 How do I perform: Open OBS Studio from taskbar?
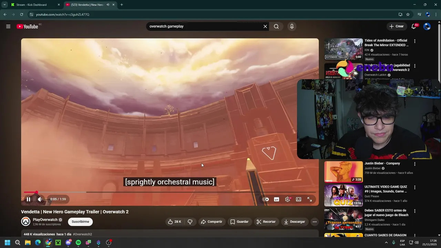pyautogui.click(x=109, y=242)
